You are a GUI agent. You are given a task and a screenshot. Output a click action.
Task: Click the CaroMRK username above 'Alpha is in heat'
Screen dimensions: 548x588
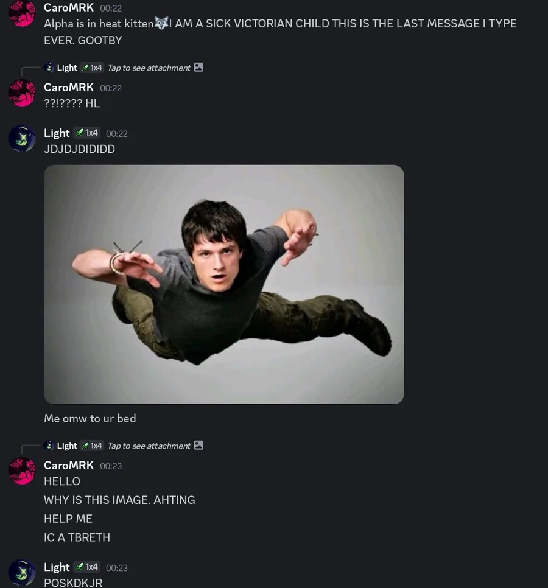pos(69,7)
